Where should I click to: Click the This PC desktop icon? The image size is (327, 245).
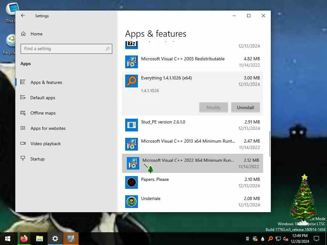click(11, 12)
